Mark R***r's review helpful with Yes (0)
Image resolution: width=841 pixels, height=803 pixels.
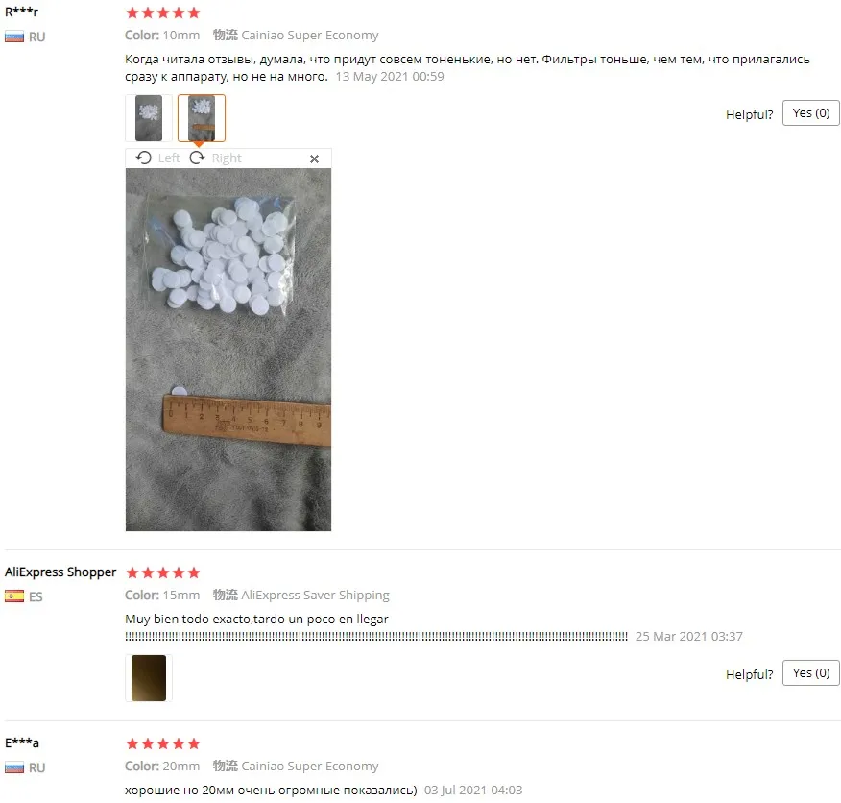pos(810,112)
